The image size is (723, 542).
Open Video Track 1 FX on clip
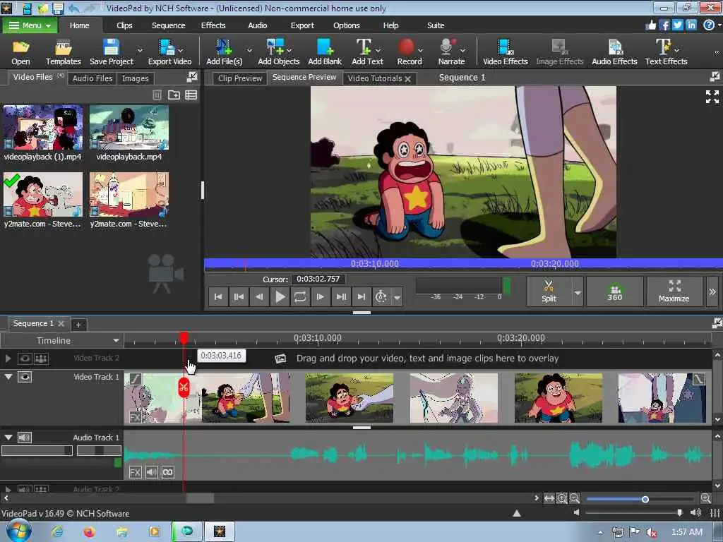pyautogui.click(x=135, y=418)
